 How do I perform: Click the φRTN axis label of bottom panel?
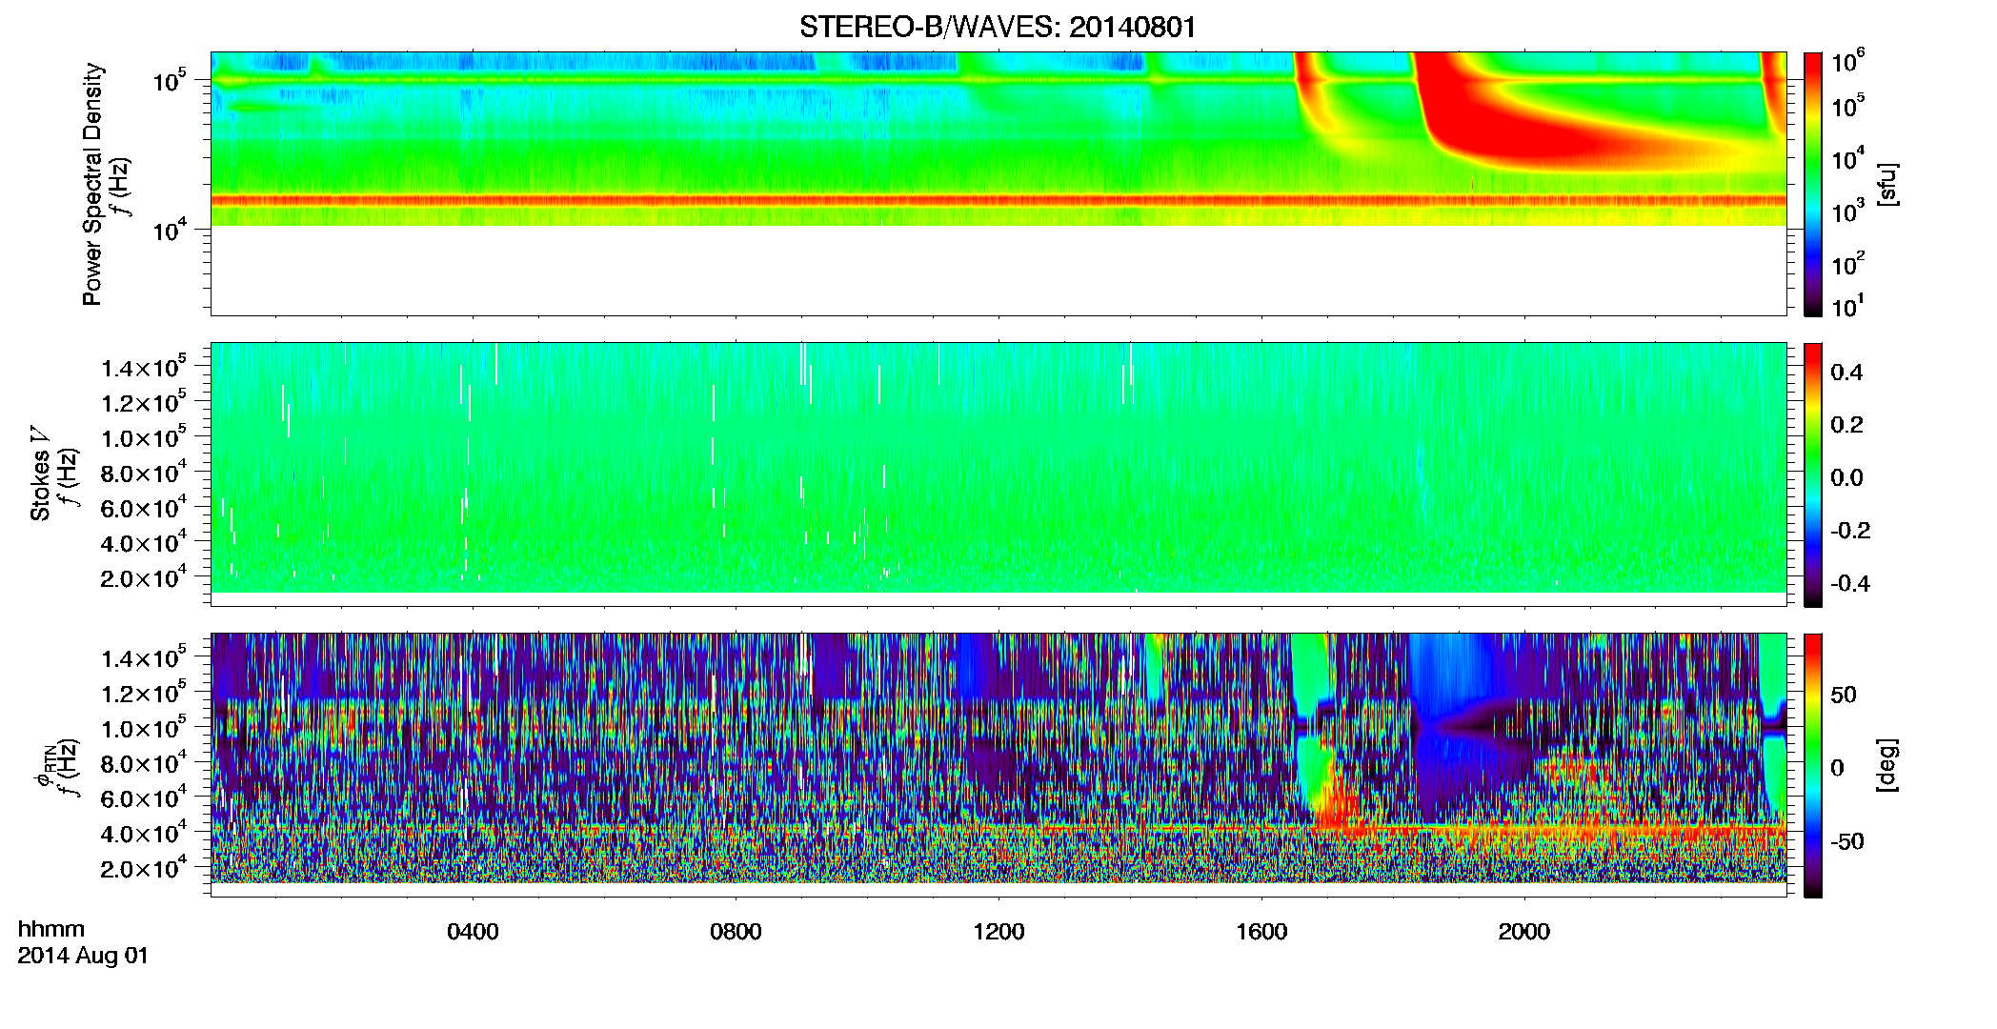[43, 765]
